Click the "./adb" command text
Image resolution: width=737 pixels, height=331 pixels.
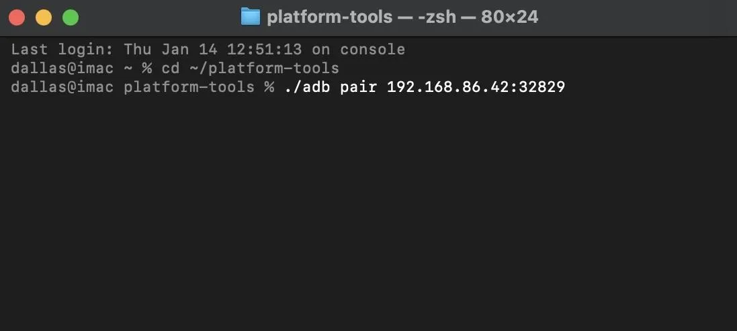tap(306, 87)
